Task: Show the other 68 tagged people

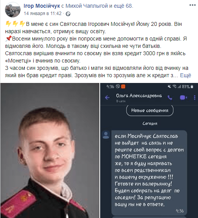Action: (123, 6)
